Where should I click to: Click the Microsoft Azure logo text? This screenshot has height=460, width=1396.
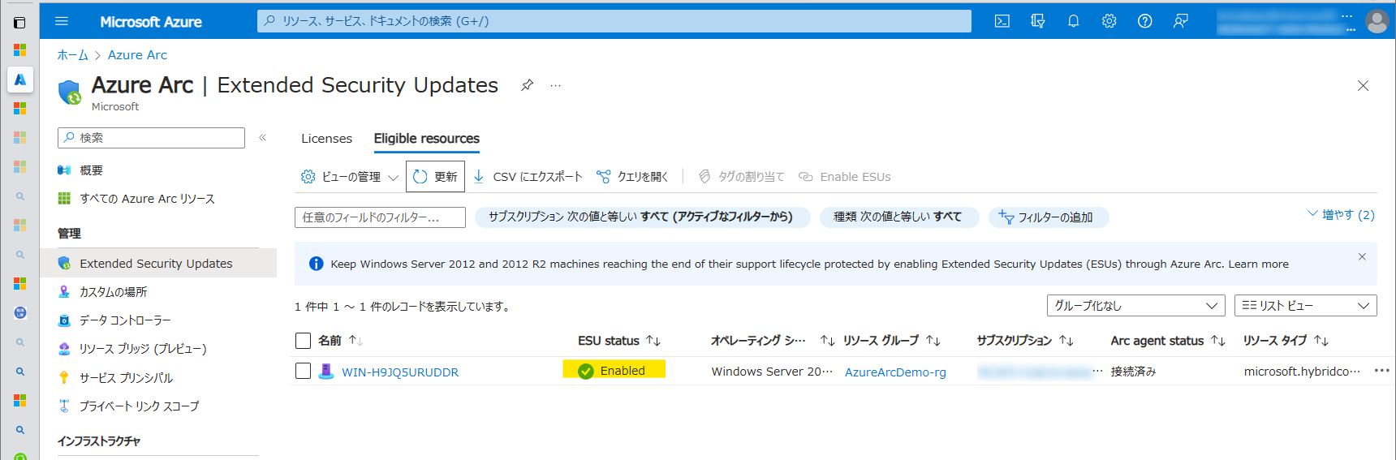tap(151, 22)
